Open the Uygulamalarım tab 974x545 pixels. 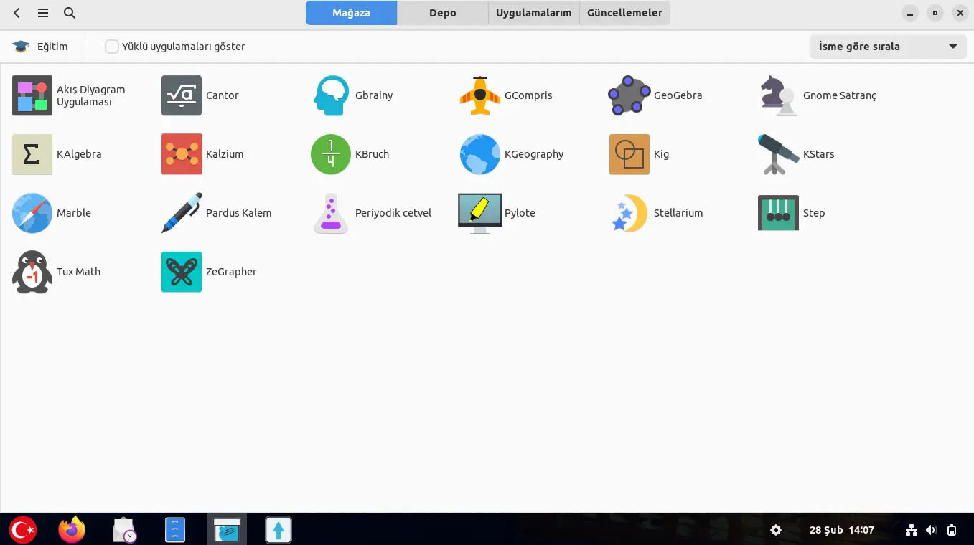tap(534, 13)
